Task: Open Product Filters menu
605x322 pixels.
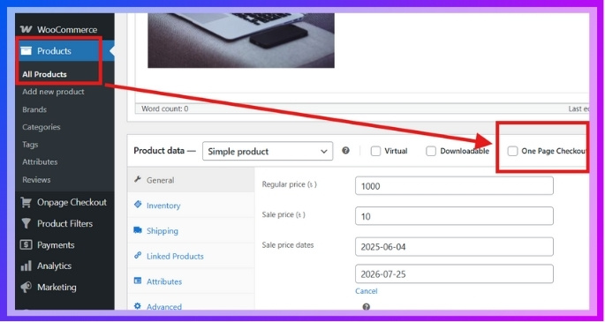Action: (64, 224)
